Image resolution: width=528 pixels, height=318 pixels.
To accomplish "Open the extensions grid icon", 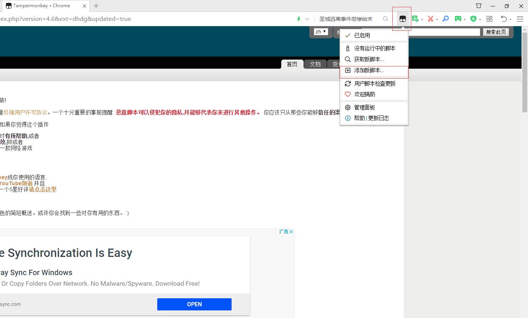I will pyautogui.click(x=489, y=19).
